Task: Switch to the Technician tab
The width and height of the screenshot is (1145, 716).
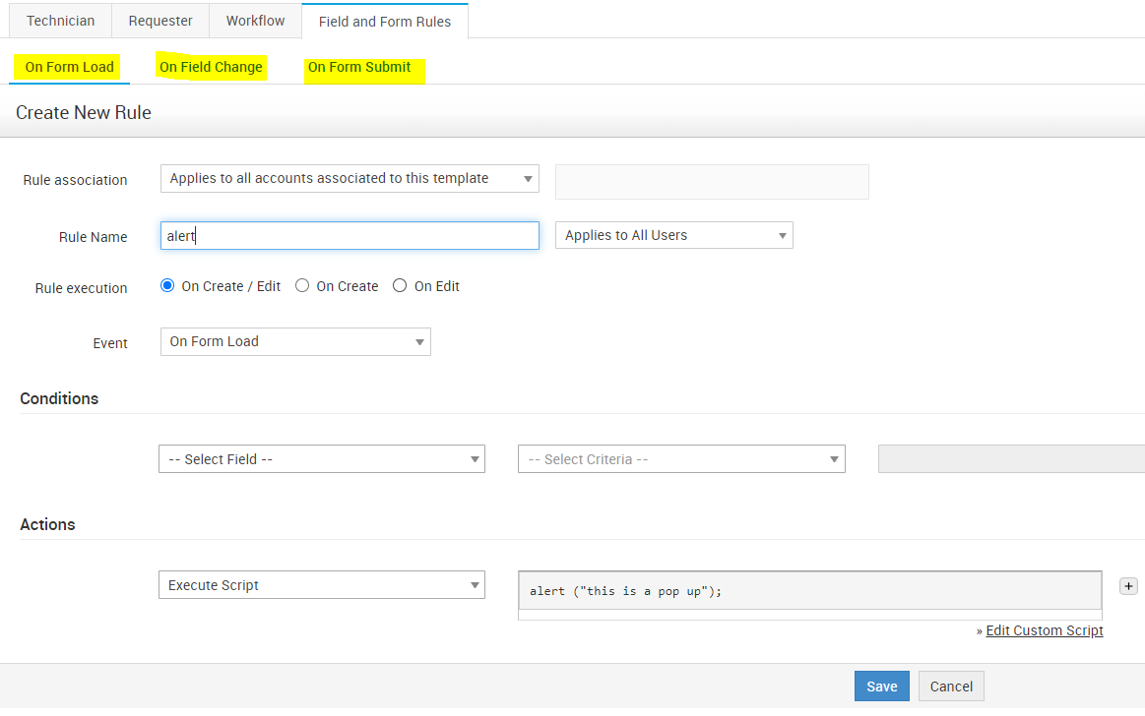Action: [61, 21]
